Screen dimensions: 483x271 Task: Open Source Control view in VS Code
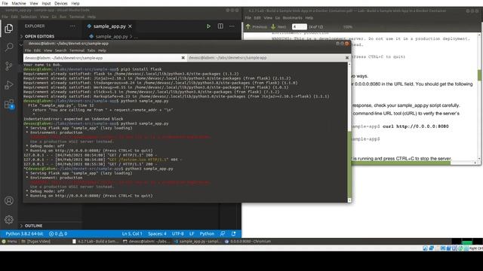(8, 66)
